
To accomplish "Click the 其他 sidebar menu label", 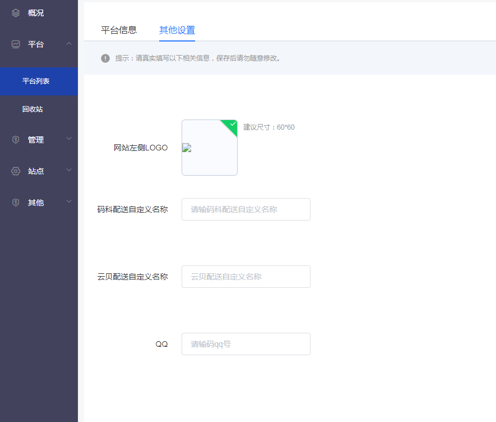I will (36, 203).
